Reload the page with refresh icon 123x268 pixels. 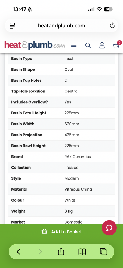[112, 26]
